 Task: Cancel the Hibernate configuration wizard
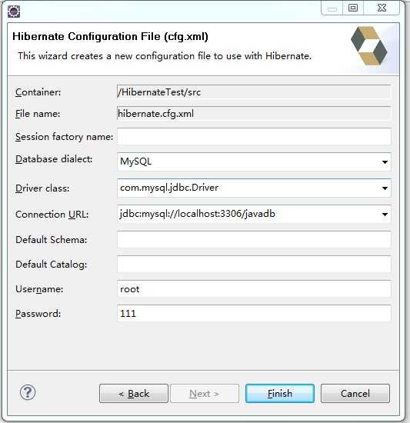pyautogui.click(x=355, y=394)
